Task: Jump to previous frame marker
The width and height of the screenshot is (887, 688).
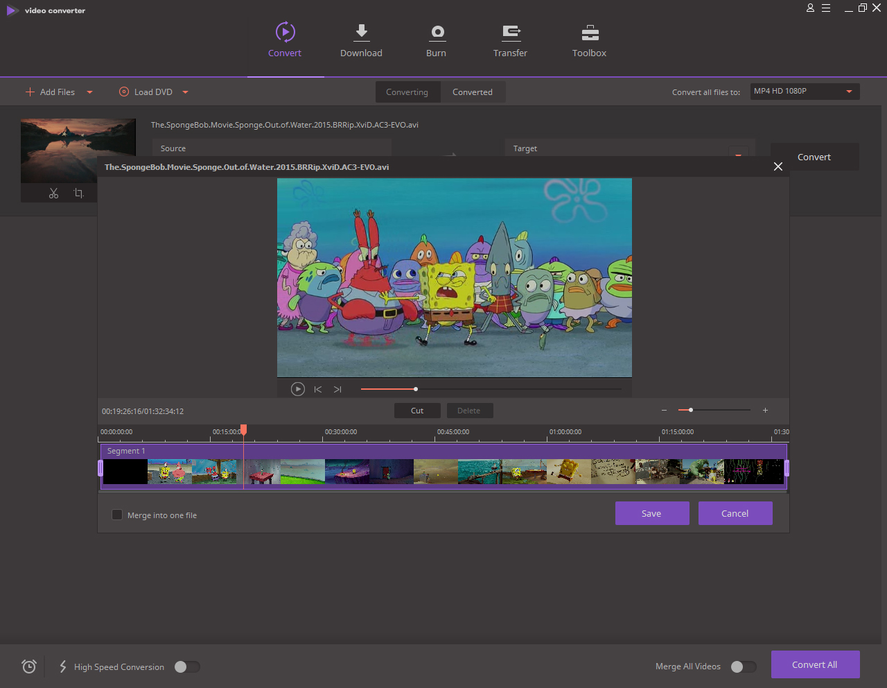Action: pyautogui.click(x=318, y=390)
